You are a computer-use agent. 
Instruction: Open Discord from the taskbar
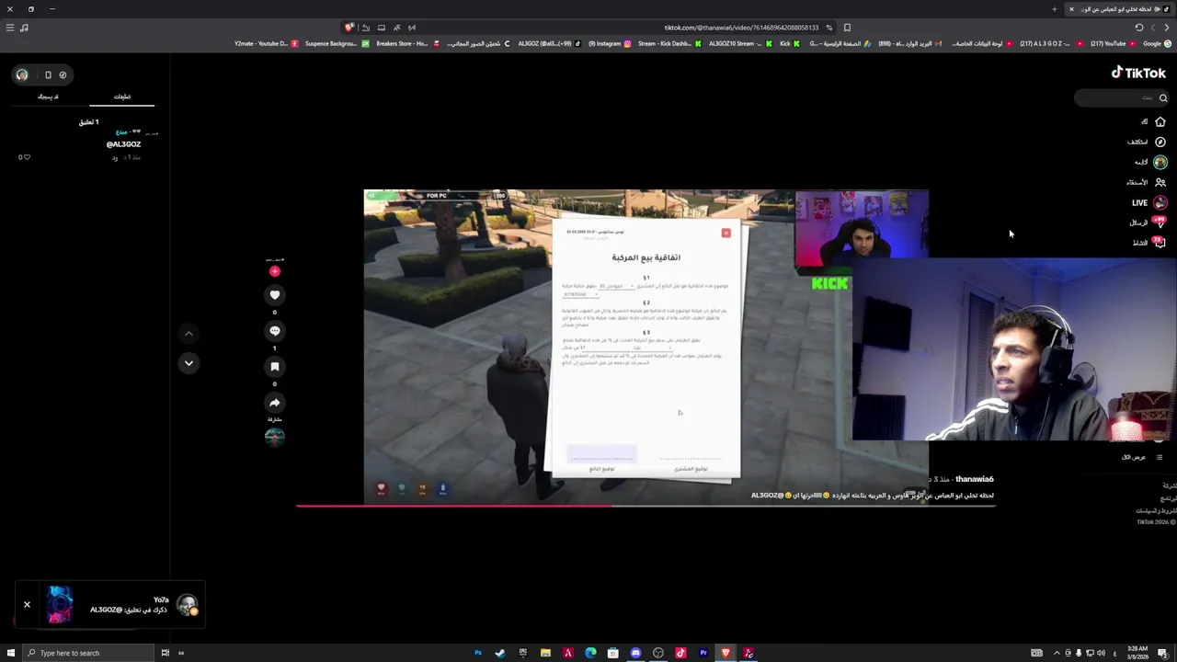(635, 653)
